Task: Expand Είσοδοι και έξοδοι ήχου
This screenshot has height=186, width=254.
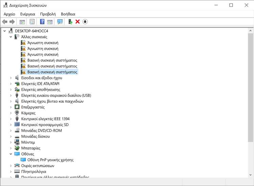Action: pyautogui.click(x=11, y=78)
